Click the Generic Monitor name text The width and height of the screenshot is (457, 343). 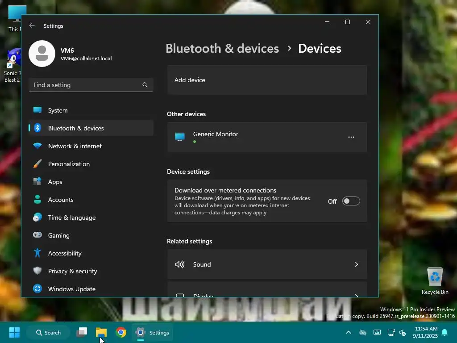coord(216,134)
